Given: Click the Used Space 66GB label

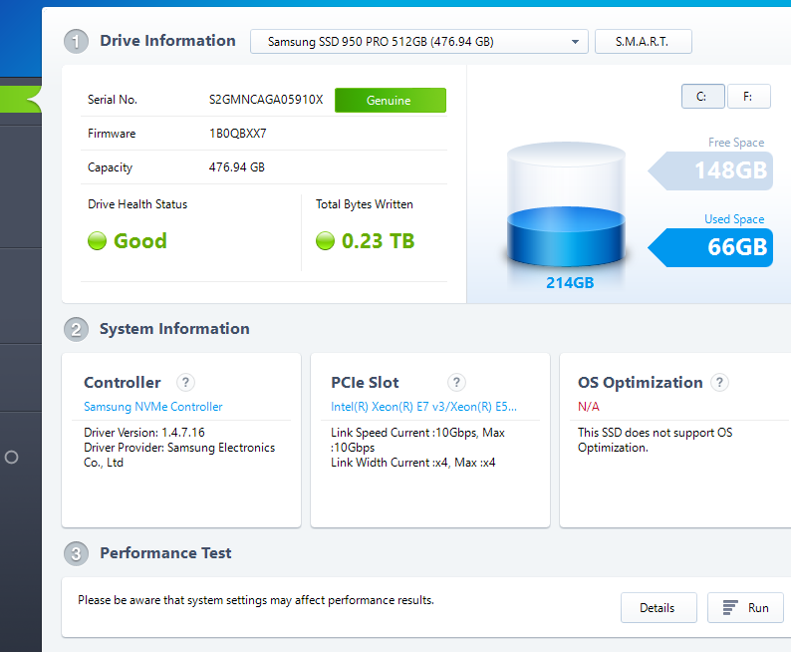Looking at the screenshot, I should pos(710,247).
